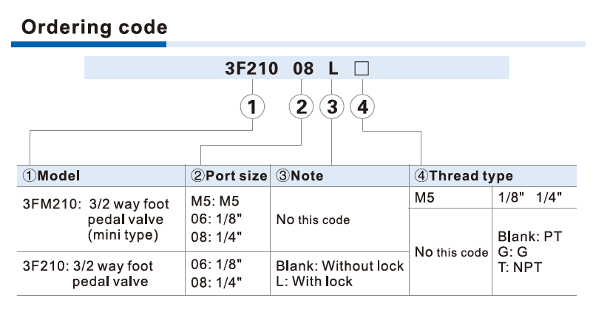Viewport: 610px width, 315px height.
Task: Click "3F210" in the code bar
Action: [x=251, y=69]
